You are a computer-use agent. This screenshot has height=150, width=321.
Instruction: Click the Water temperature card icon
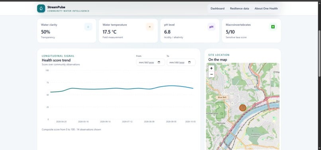(150, 27)
